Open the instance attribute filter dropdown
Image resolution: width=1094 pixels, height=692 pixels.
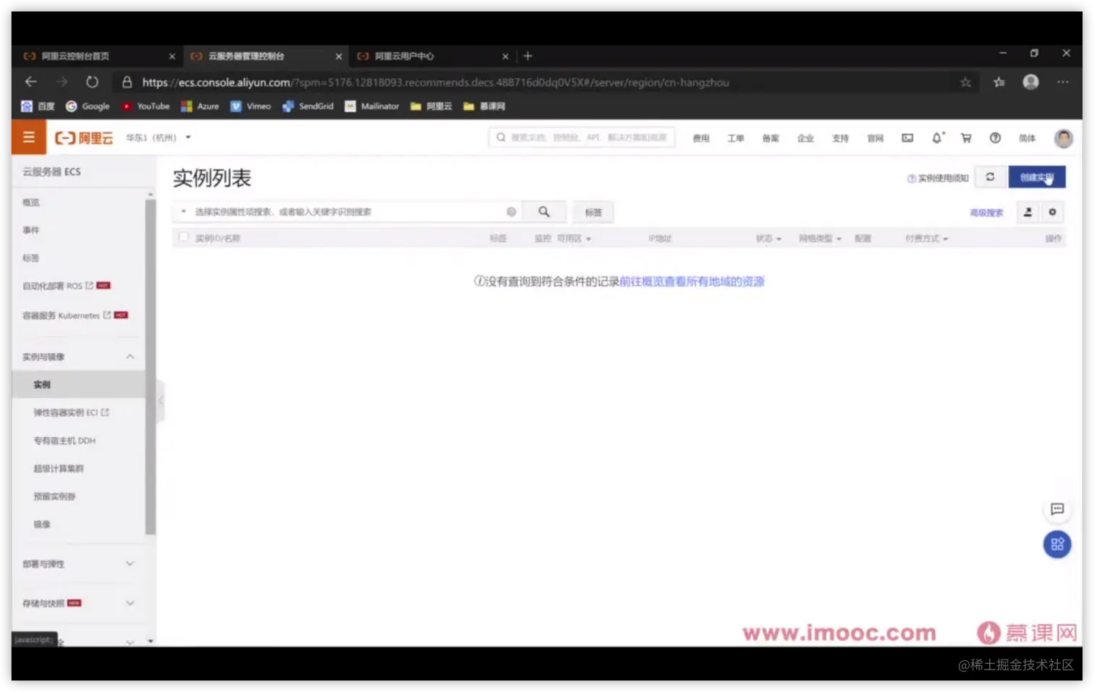pyautogui.click(x=184, y=212)
